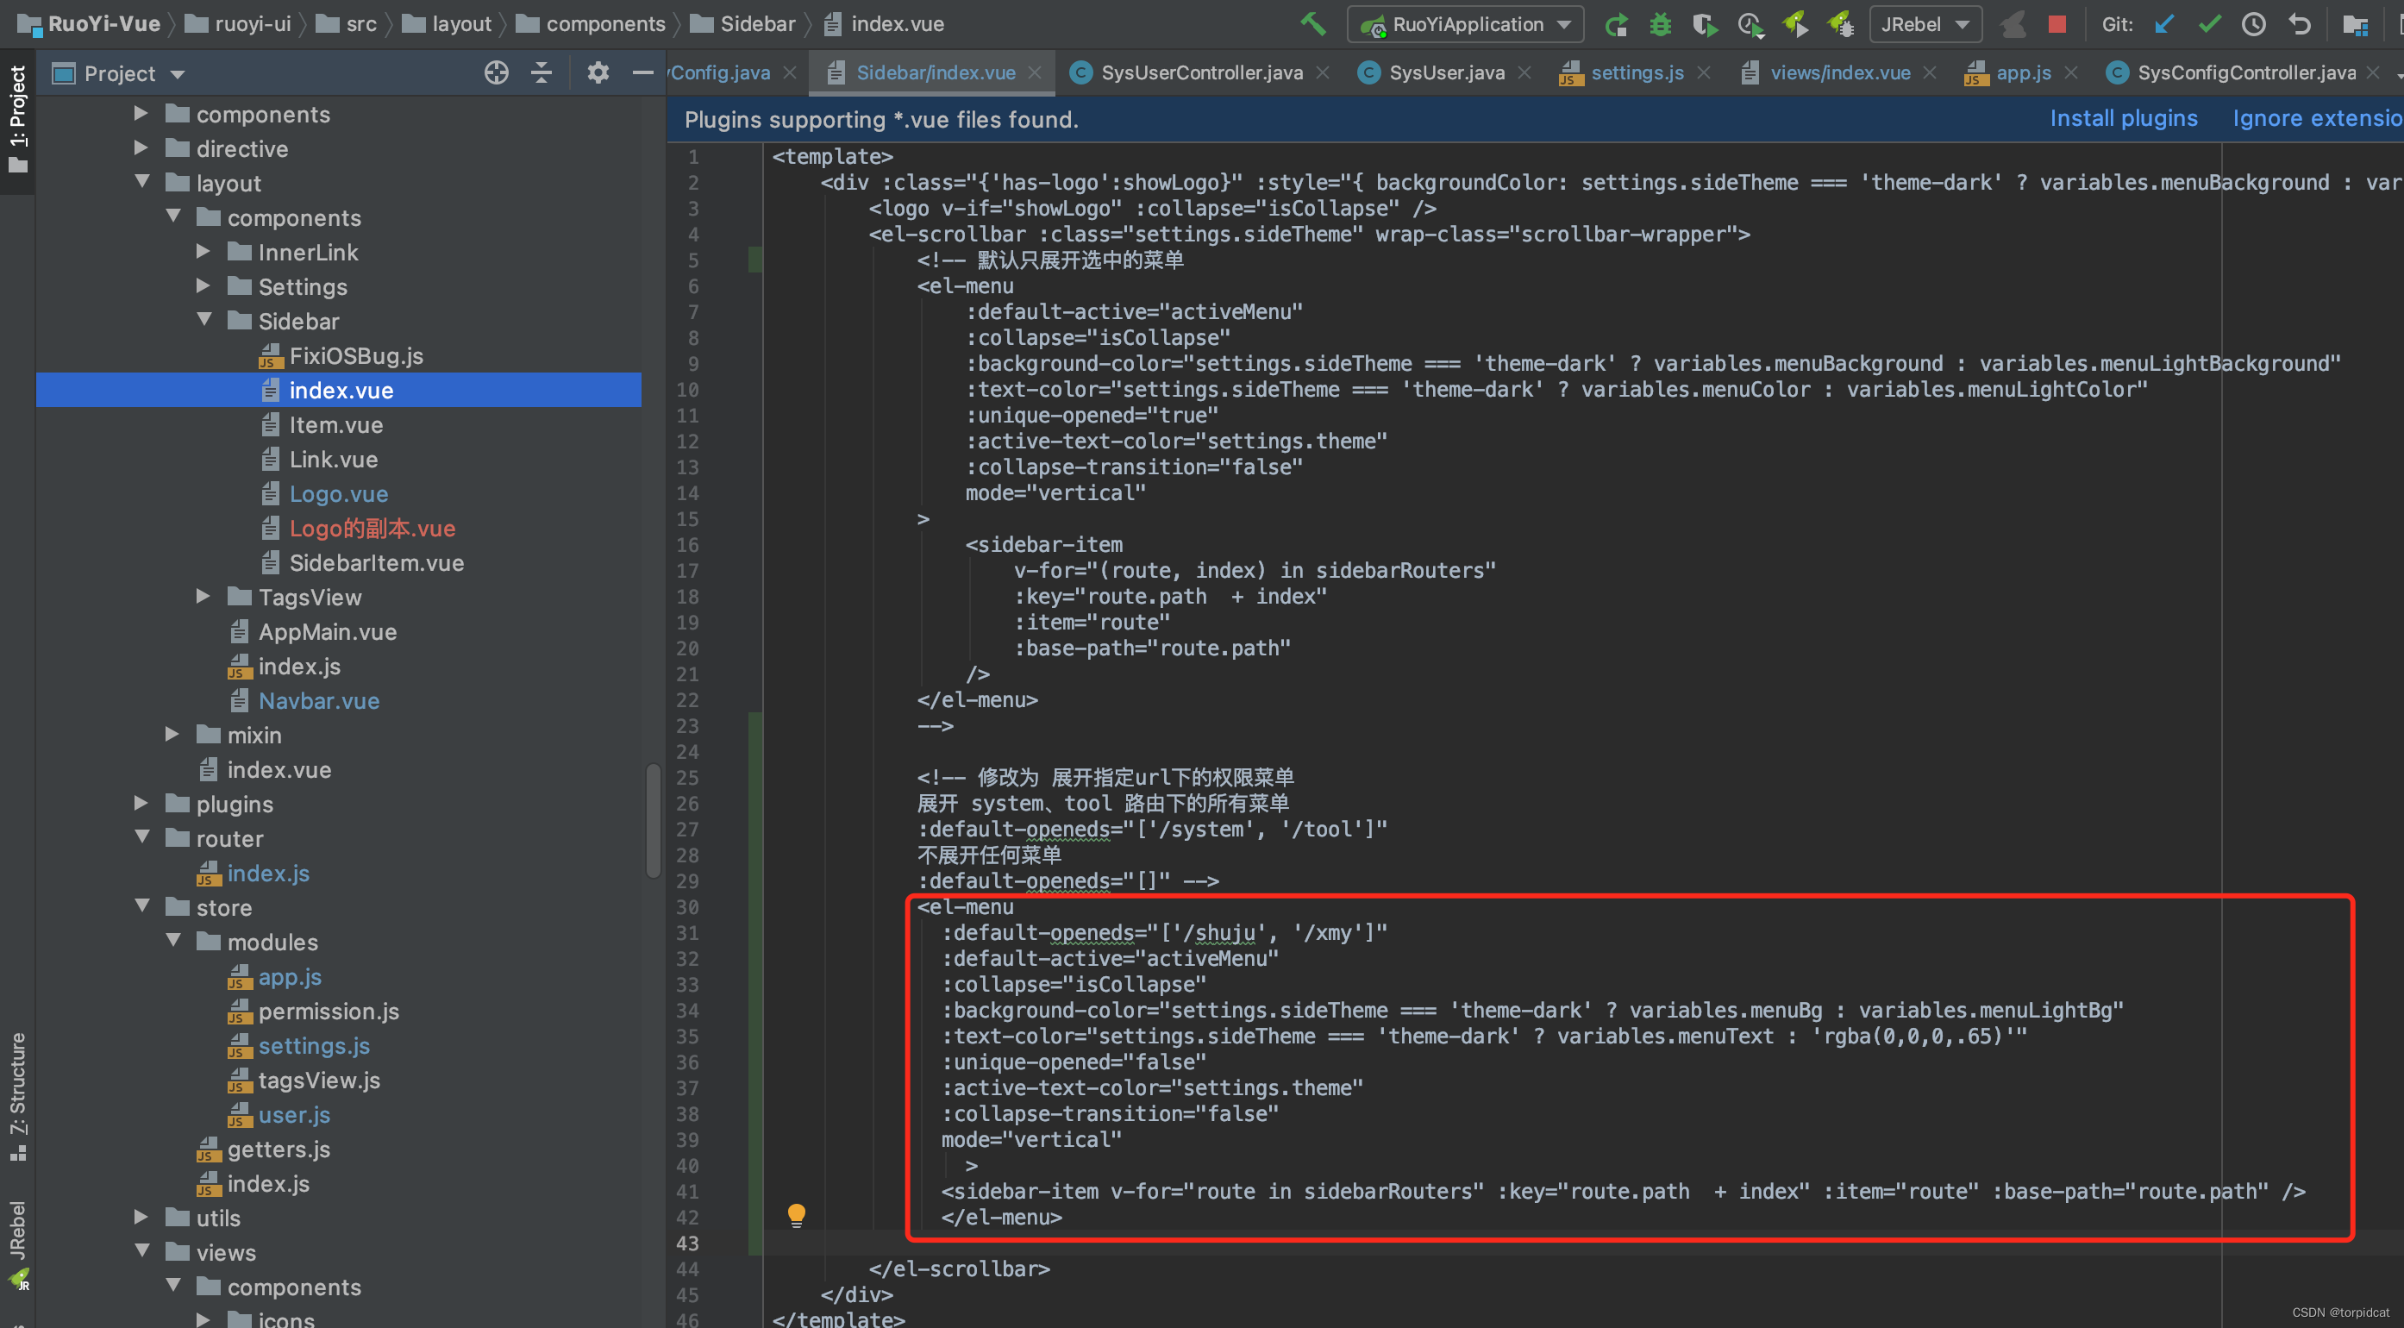Click the green Debug bug icon
Image resolution: width=2404 pixels, height=1328 pixels.
(x=1659, y=24)
